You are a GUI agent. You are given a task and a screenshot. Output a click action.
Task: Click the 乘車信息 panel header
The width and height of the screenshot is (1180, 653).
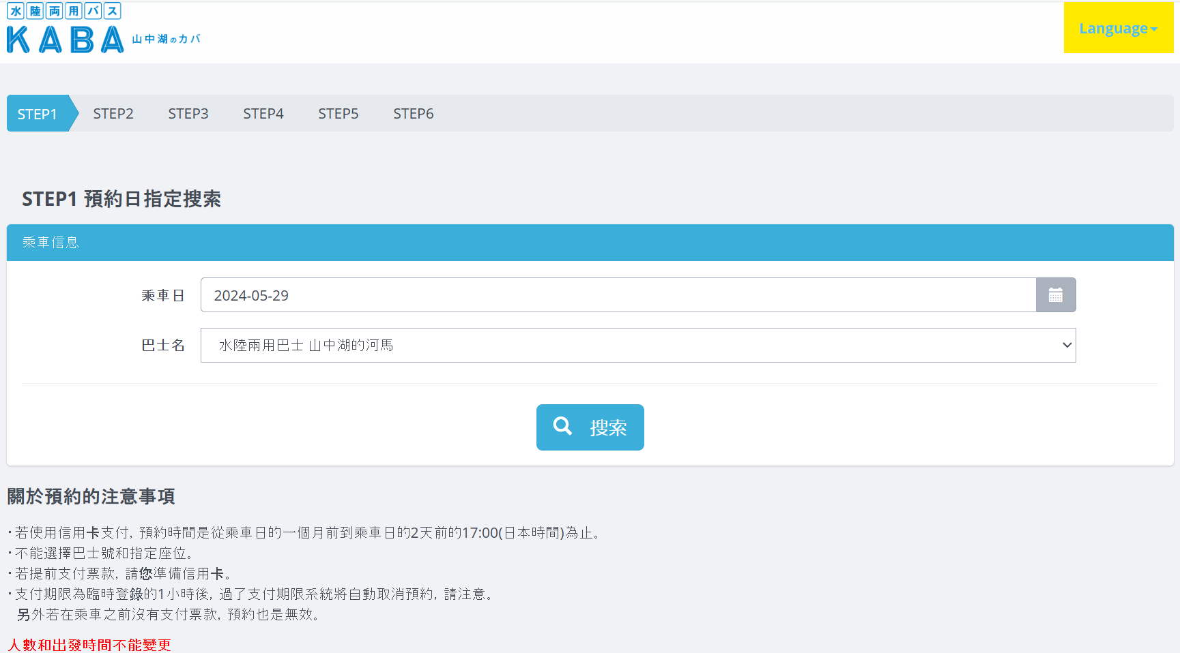click(x=590, y=243)
